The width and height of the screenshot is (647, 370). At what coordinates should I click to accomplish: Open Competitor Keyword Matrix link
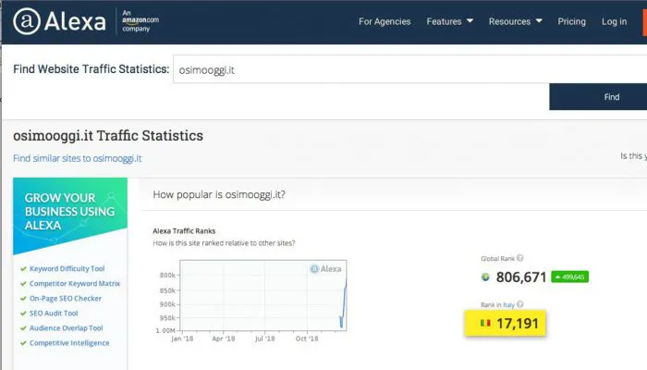[x=75, y=283]
